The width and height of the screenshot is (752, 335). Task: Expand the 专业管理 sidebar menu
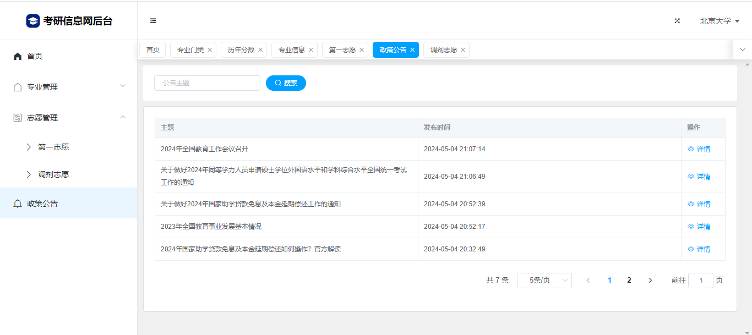pyautogui.click(x=68, y=87)
